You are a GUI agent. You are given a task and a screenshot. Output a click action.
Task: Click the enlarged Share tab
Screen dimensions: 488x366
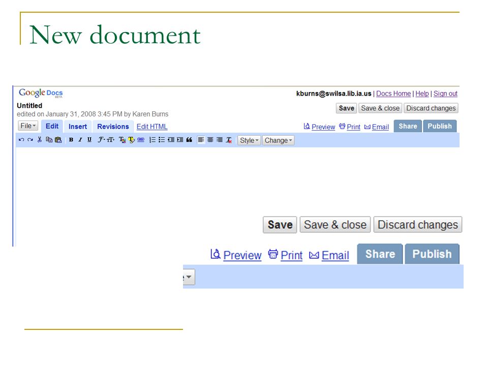(x=380, y=254)
